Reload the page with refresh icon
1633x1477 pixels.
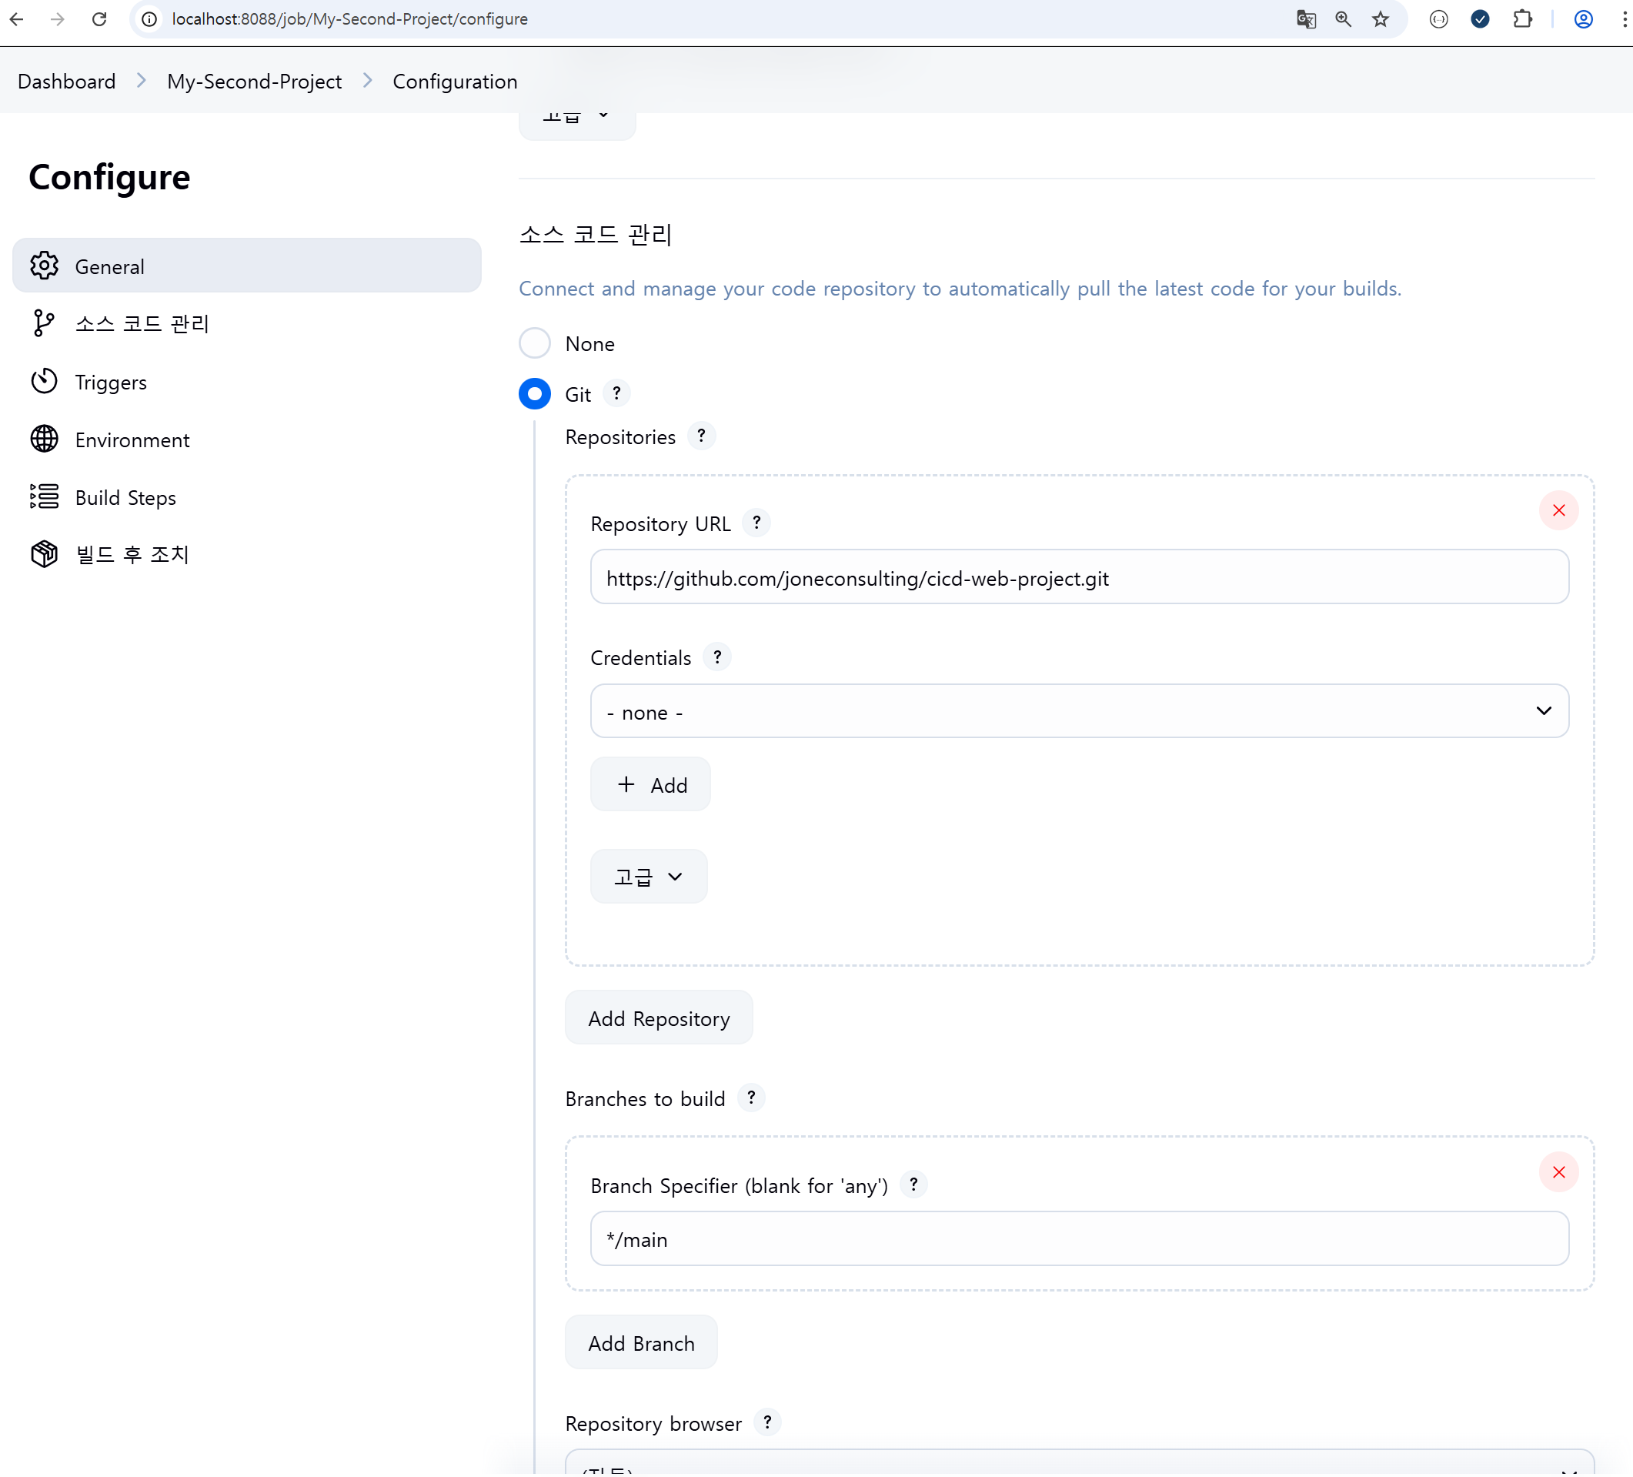[99, 19]
